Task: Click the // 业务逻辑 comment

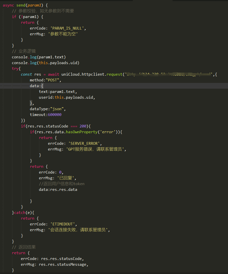Action: 24,51
